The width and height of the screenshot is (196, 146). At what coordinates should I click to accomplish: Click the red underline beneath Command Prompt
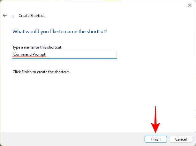[x=29, y=57]
